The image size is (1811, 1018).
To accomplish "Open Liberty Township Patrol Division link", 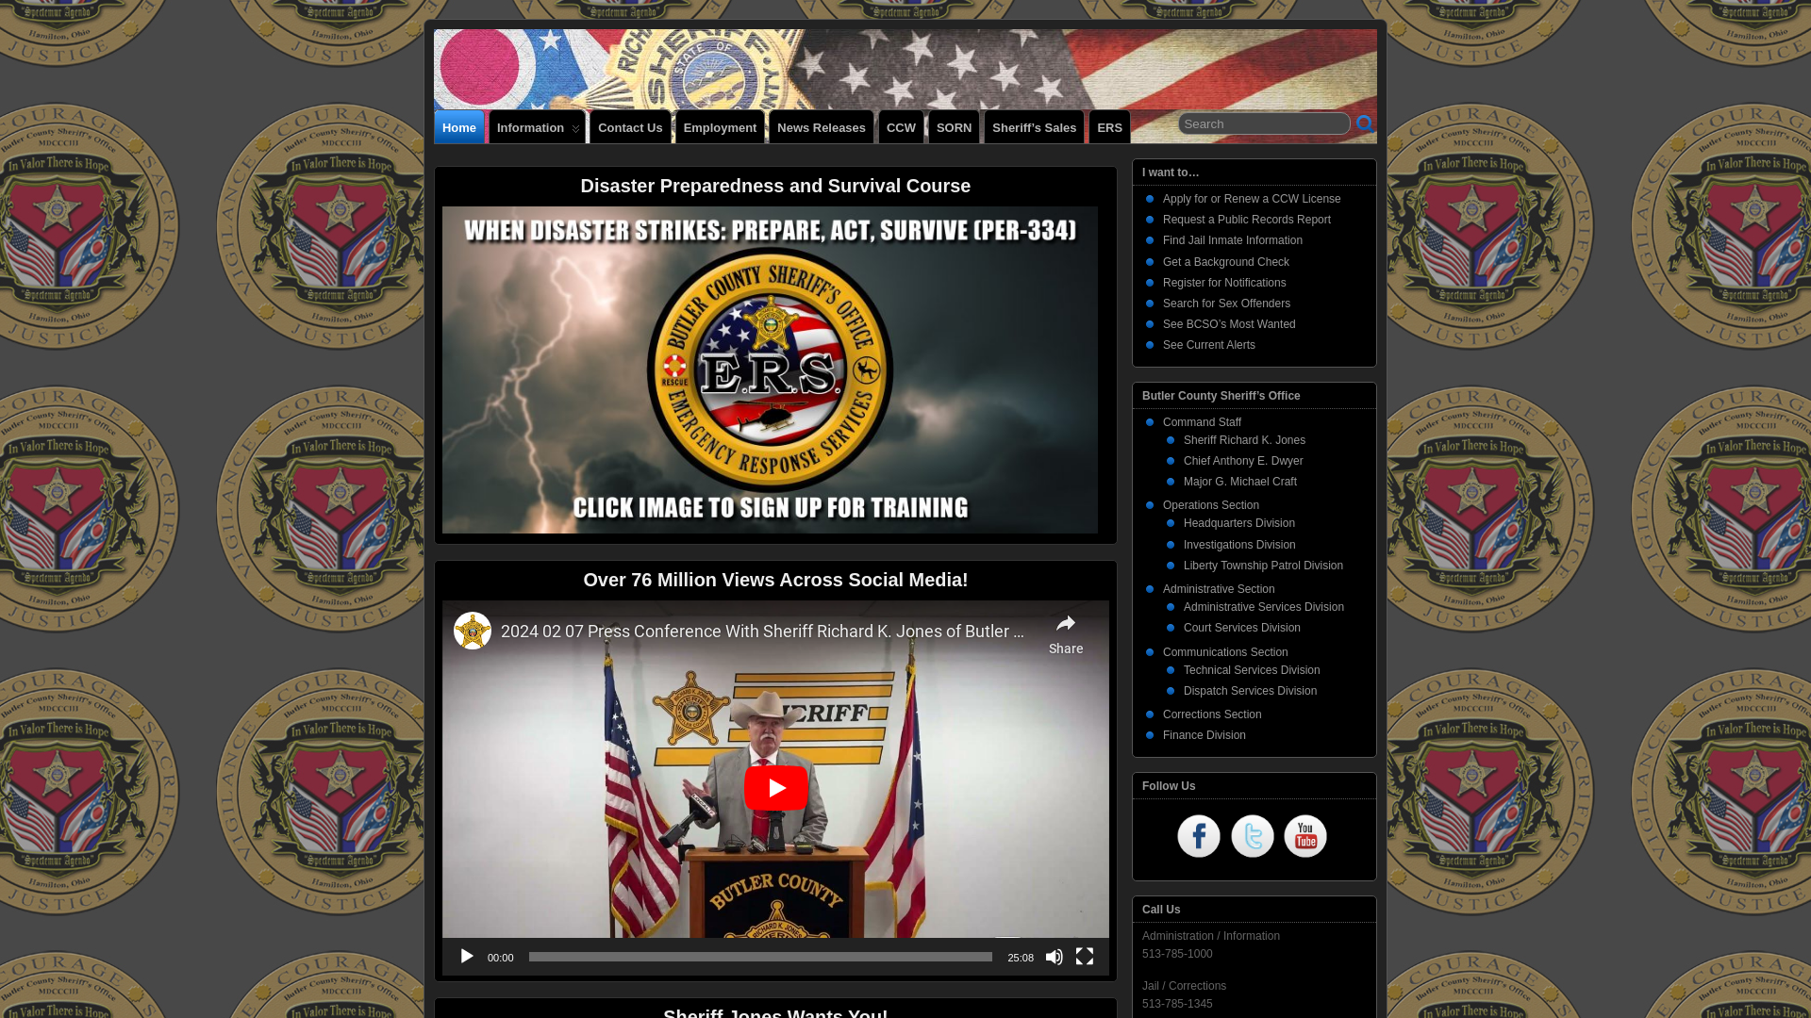I will (x=1263, y=566).
